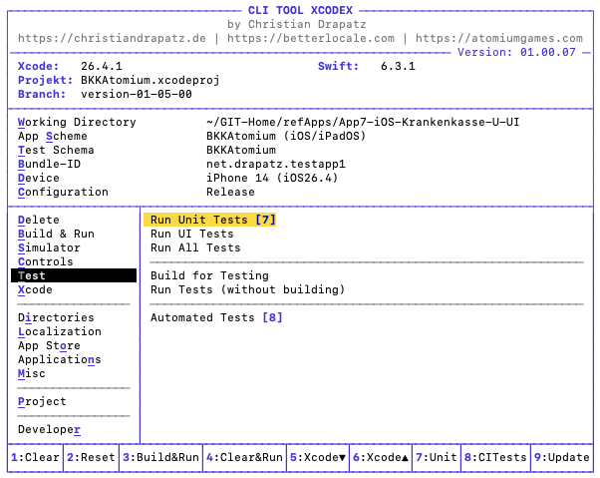Open the Simulator menu
The height and width of the screenshot is (478, 600).
click(49, 247)
